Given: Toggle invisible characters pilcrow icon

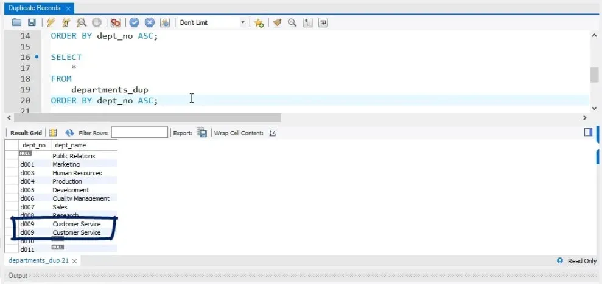Looking at the screenshot, I should tap(308, 22).
